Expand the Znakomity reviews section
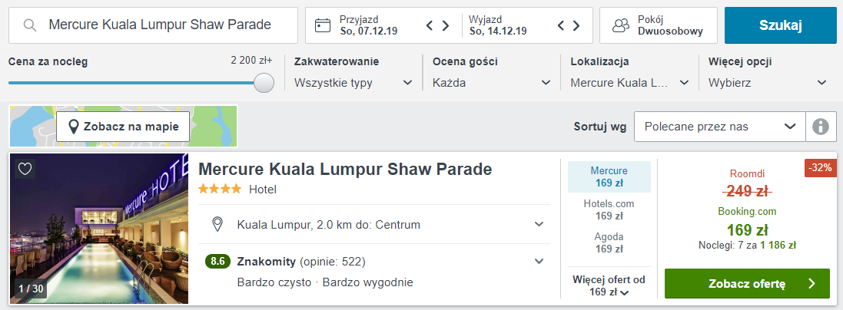Viewport: 843px width, 310px height. (539, 261)
